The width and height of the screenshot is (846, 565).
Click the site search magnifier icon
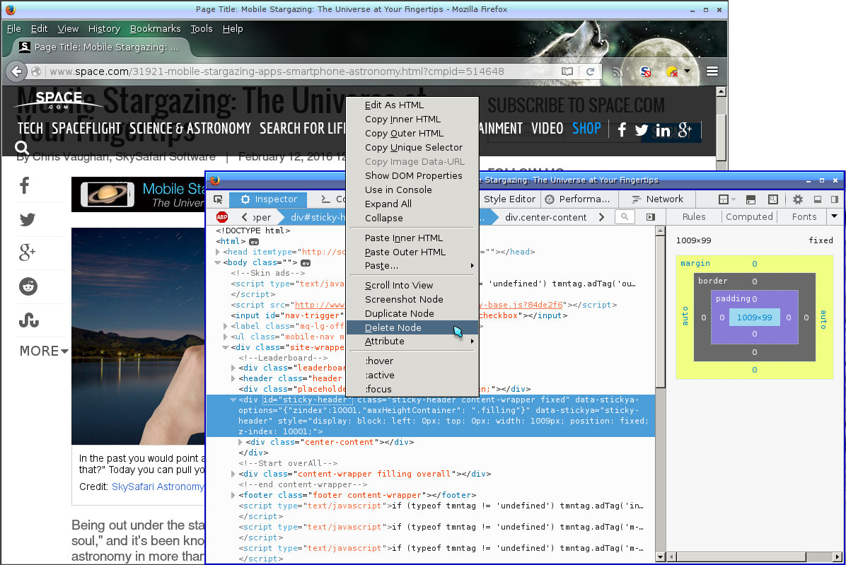coord(22,147)
